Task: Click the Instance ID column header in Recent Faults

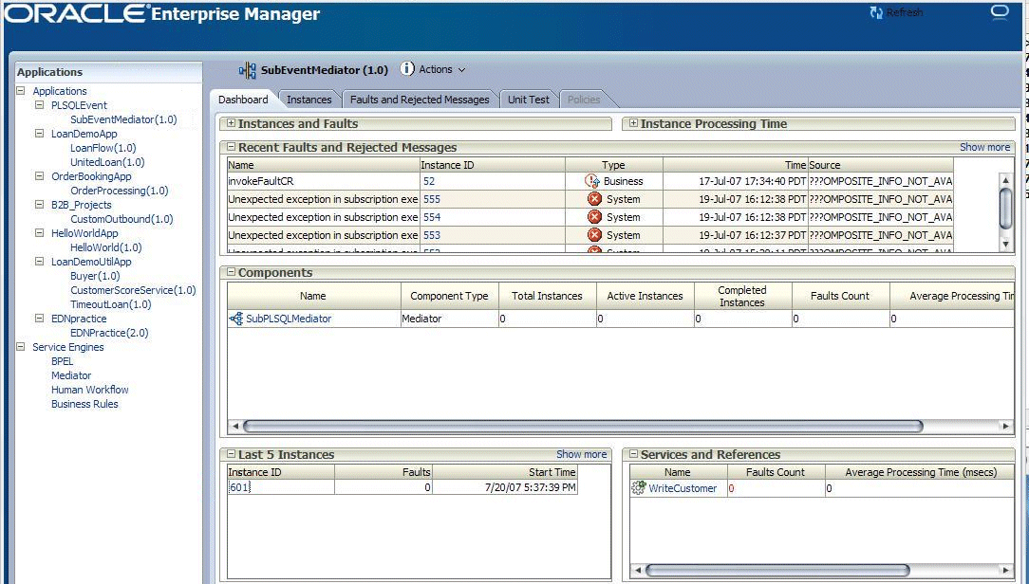Action: click(x=492, y=165)
